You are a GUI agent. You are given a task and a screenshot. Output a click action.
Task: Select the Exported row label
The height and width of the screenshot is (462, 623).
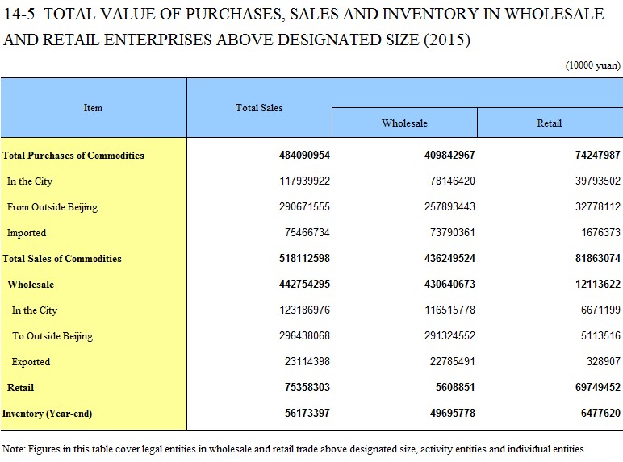pos(31,362)
